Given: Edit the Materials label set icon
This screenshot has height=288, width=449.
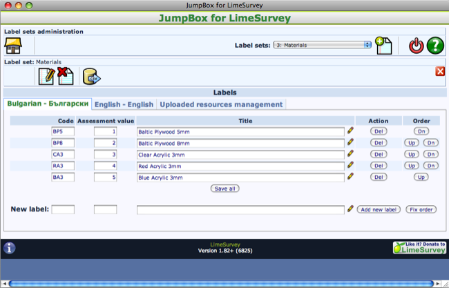Looking at the screenshot, I should pyautogui.click(x=46, y=76).
